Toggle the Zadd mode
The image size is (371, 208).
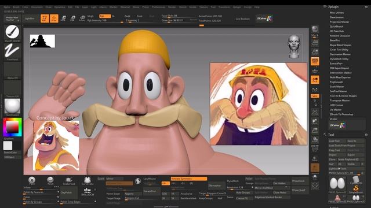[x=128, y=16]
